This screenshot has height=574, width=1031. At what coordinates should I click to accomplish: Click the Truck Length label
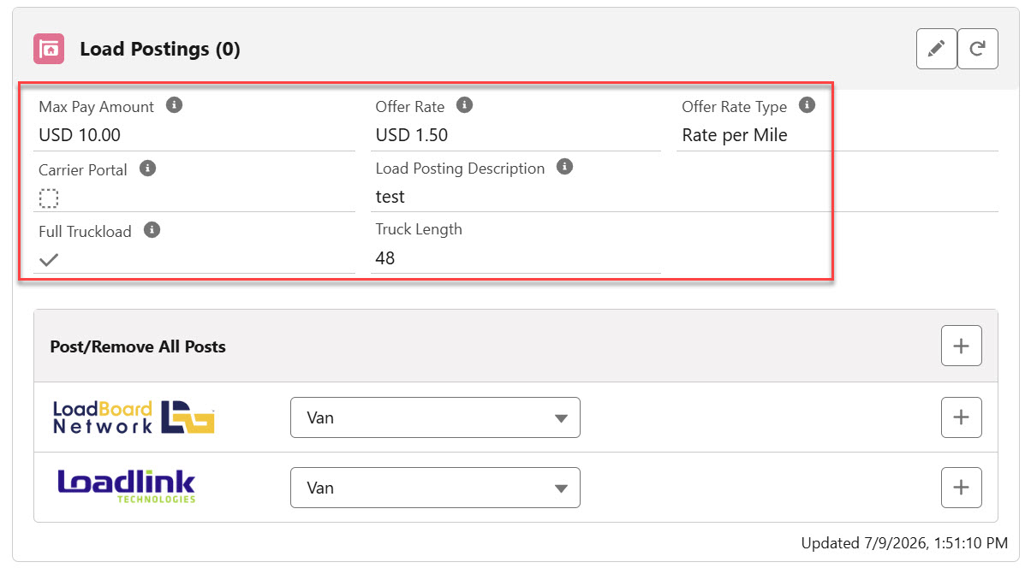(419, 229)
